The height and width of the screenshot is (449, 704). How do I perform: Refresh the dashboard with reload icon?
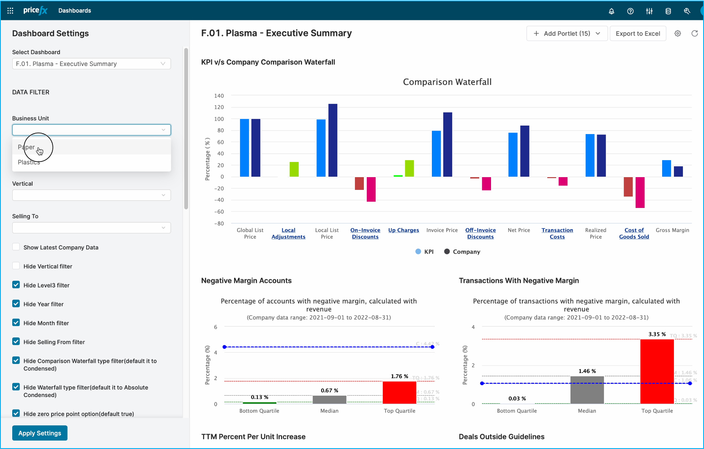click(x=694, y=33)
